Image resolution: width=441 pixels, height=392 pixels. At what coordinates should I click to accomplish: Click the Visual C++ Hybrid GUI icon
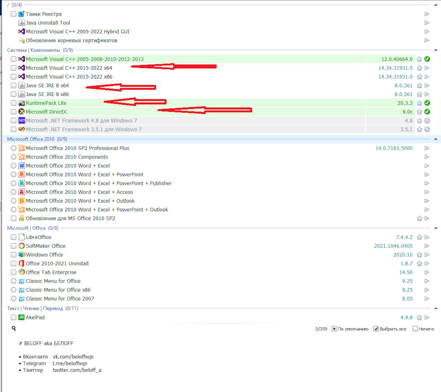pyautogui.click(x=22, y=31)
